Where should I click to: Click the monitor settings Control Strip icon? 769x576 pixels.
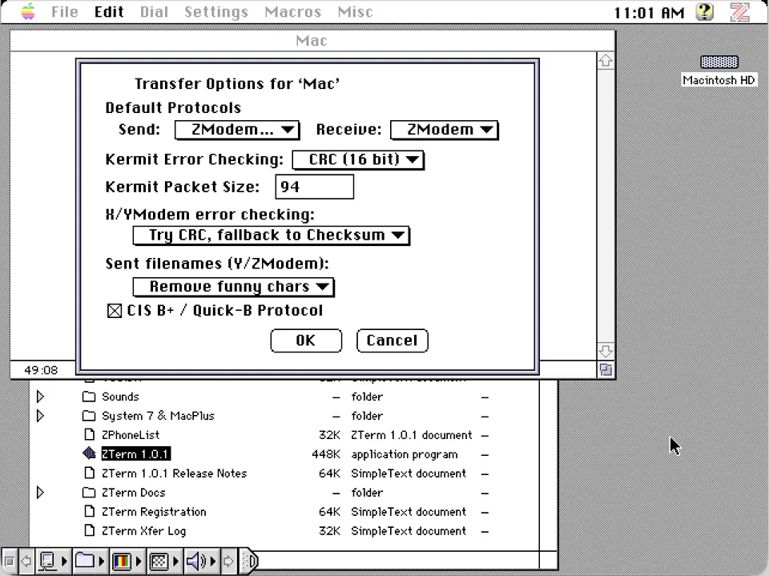[48, 561]
